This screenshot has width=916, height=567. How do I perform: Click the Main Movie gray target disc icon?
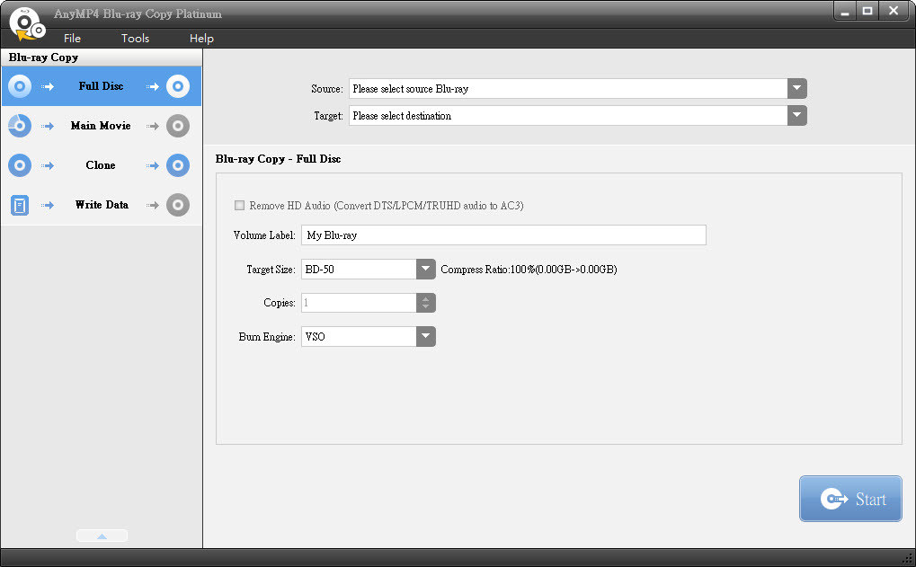click(x=178, y=126)
